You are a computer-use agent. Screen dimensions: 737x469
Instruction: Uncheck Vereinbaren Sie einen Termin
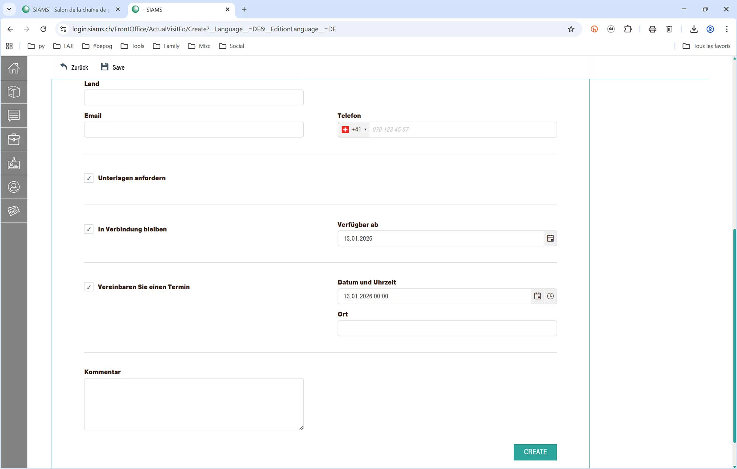[89, 287]
